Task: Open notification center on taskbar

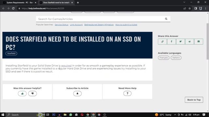Action: 204,115
